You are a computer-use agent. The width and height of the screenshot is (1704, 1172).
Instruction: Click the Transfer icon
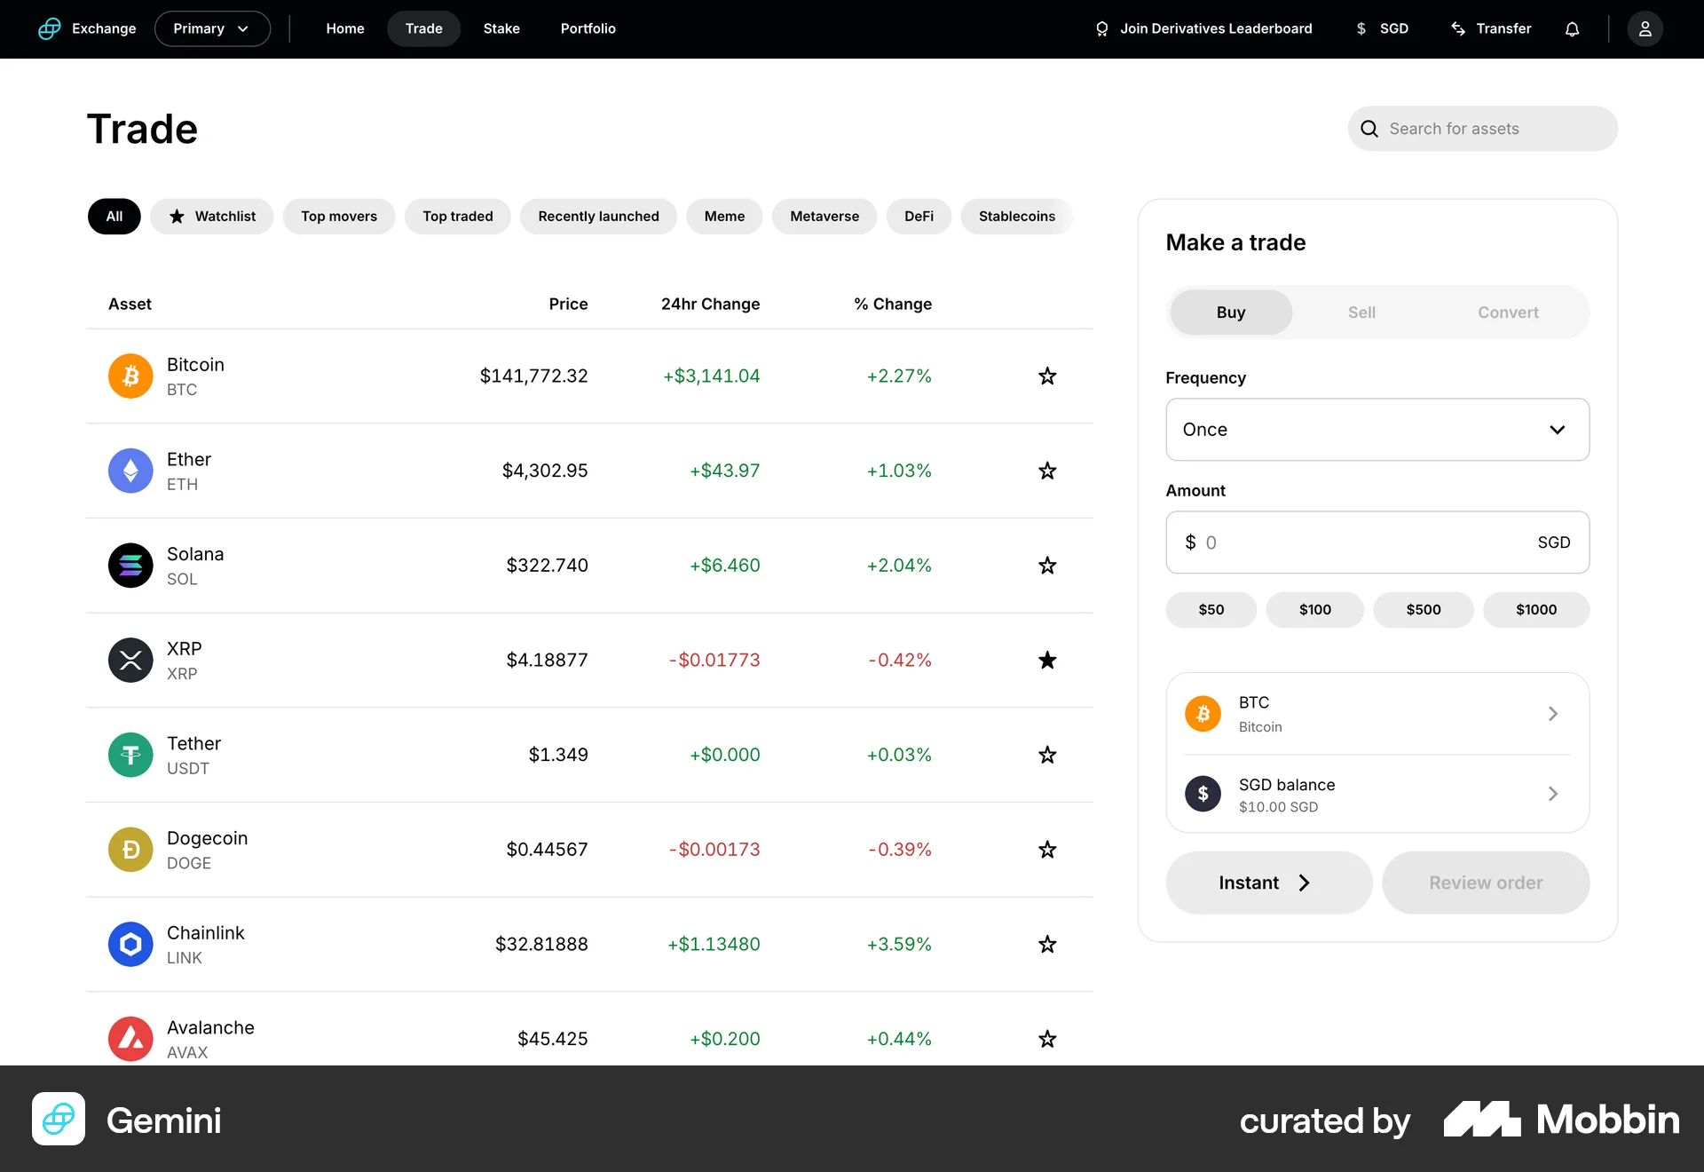[1457, 28]
